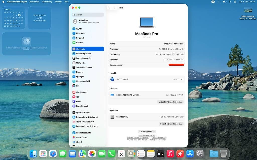Open Contacts from the Dock
This screenshot has width=257, height=160.
pyautogui.click(x=131, y=154)
